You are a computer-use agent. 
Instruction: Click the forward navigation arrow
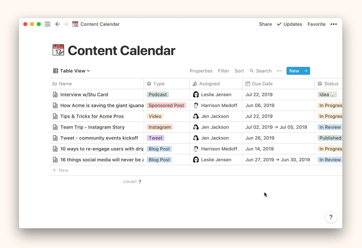[x=66, y=24]
